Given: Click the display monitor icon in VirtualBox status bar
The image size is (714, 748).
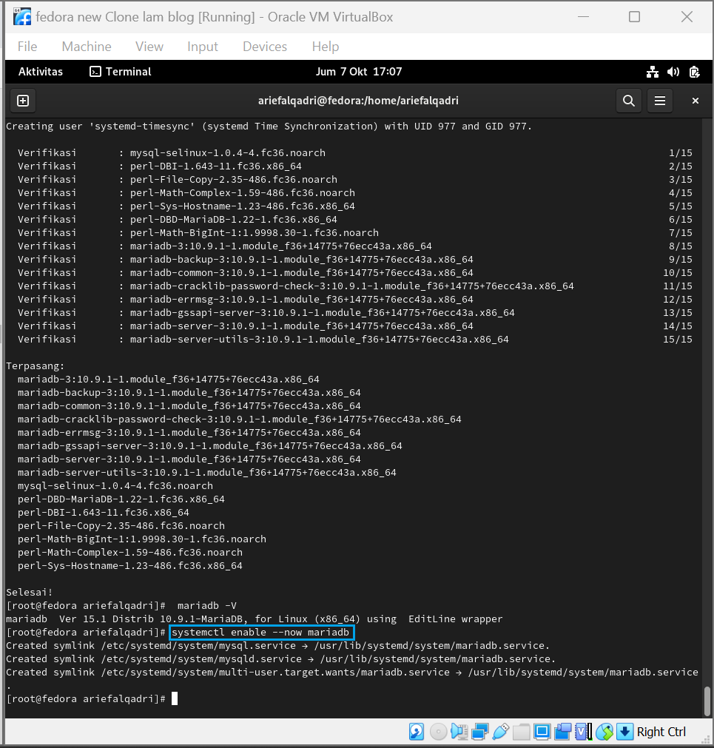Looking at the screenshot, I should 542,731.
